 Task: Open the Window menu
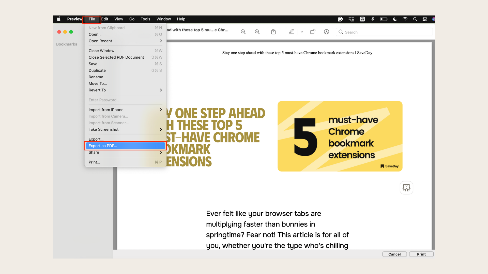[x=164, y=19]
